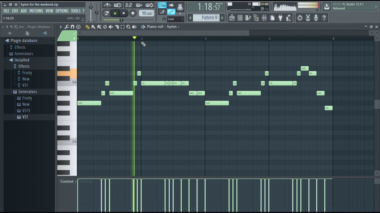
Task: Open the Piano roll - hymn channel menu
Action: point(161,27)
